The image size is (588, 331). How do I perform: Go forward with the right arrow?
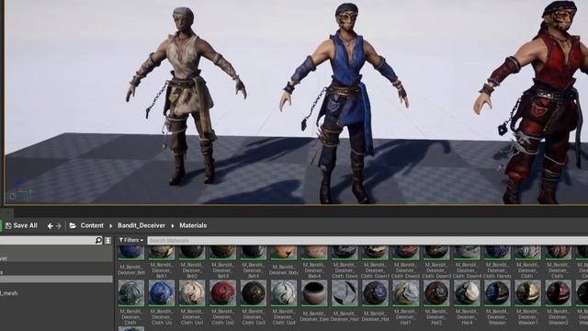point(59,226)
